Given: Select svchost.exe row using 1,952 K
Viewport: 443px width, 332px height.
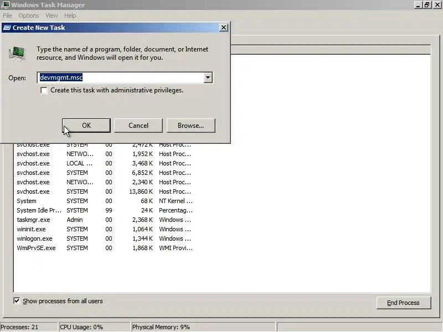Looking at the screenshot, I should tap(105, 154).
